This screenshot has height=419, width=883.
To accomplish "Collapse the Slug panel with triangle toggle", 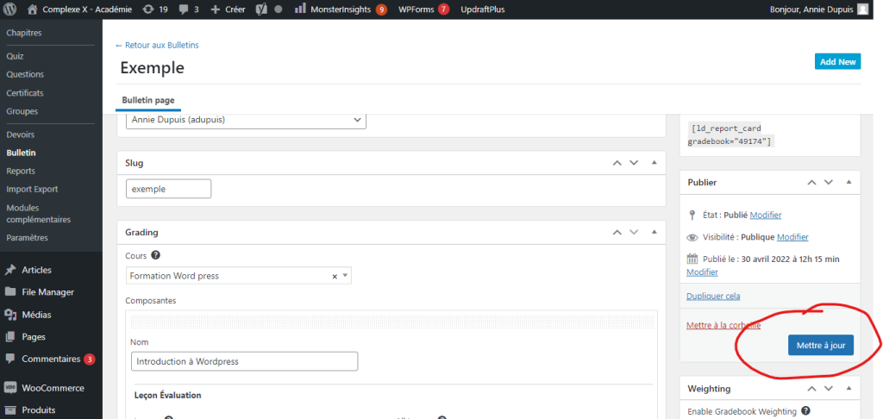I will [x=654, y=163].
